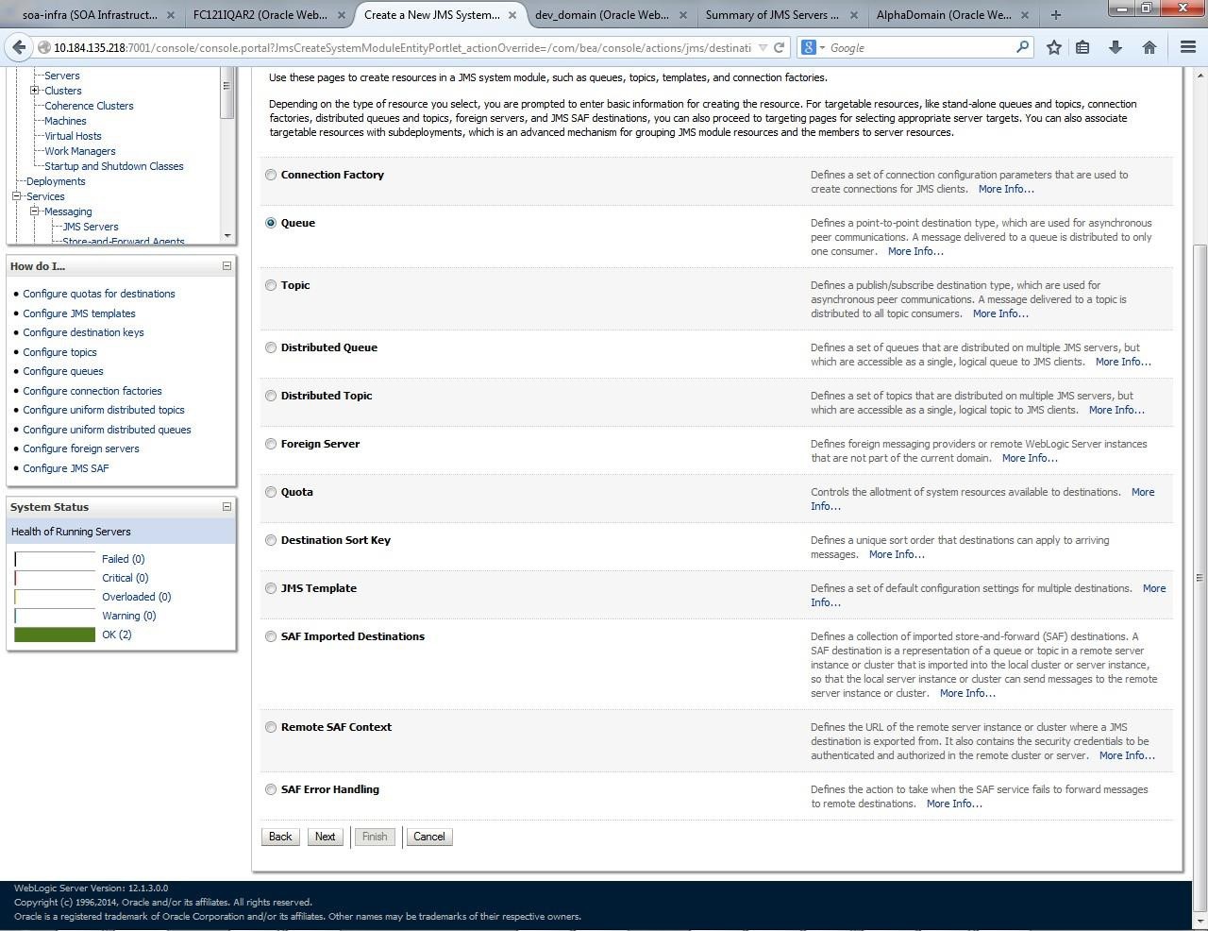Open the Configure JMS SAF link
Viewport: 1208px width, 931px height.
[66, 468]
